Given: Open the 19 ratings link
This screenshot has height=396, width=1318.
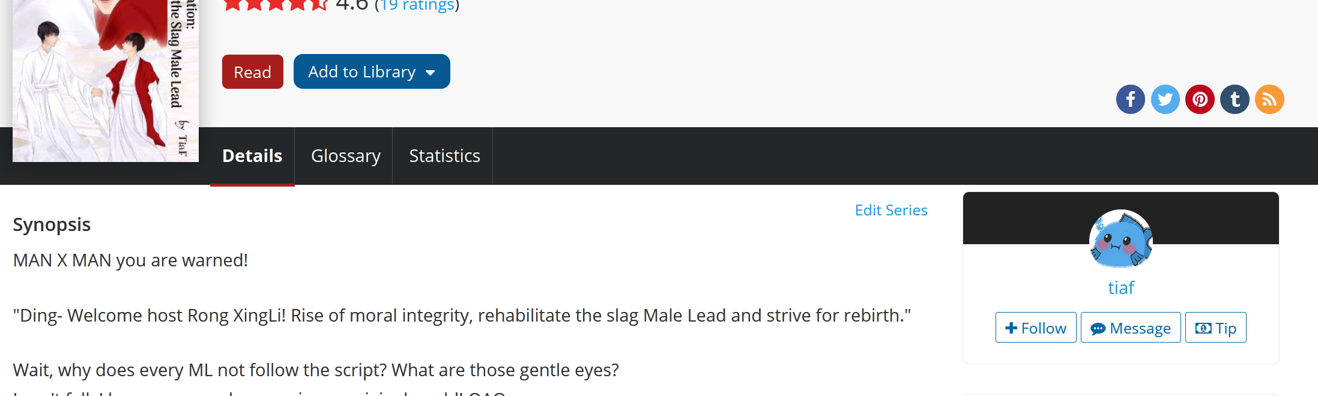Looking at the screenshot, I should click(x=417, y=5).
